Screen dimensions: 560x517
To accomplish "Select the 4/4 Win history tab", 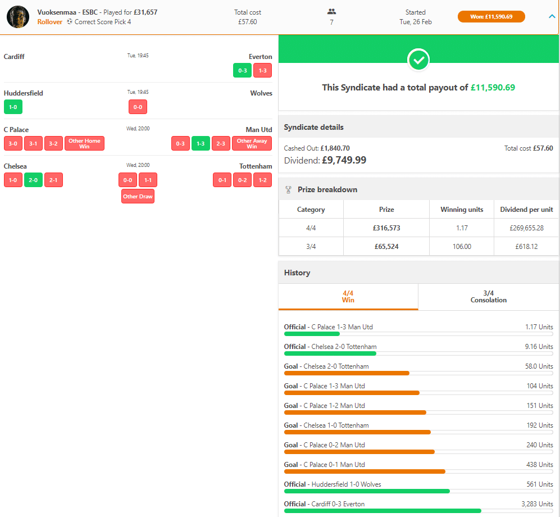I will pyautogui.click(x=348, y=296).
